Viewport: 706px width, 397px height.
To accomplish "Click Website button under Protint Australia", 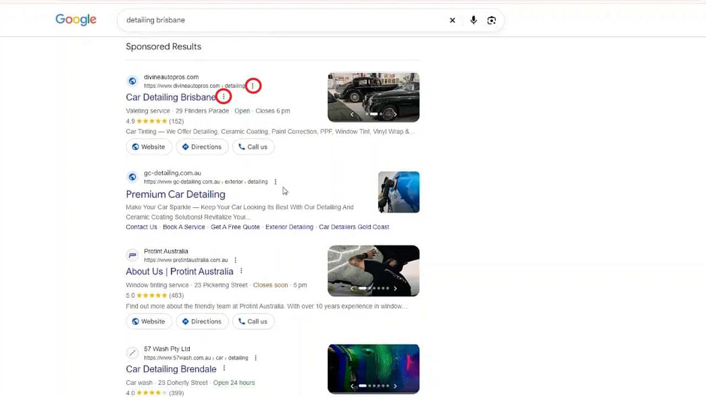I will coord(149,321).
